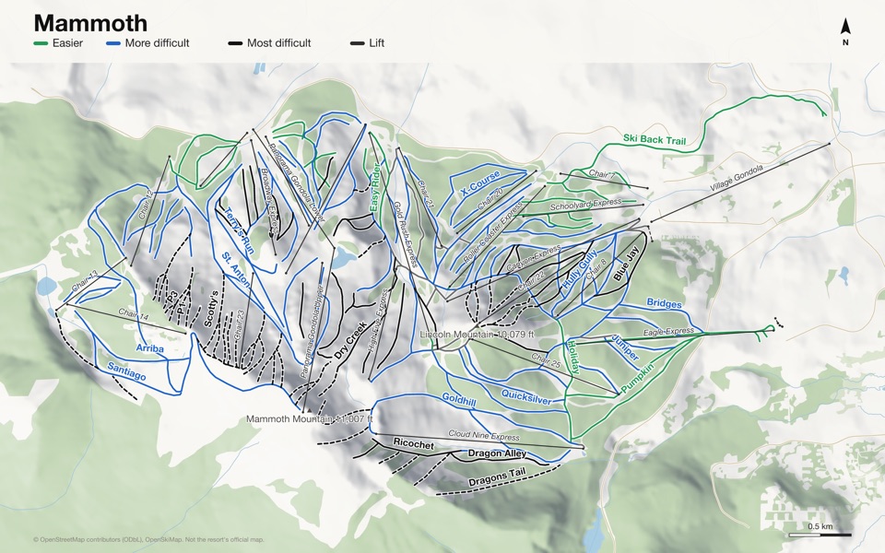The image size is (885, 553).
Task: Click the black Most difficult legend swatch
Action: (x=235, y=43)
